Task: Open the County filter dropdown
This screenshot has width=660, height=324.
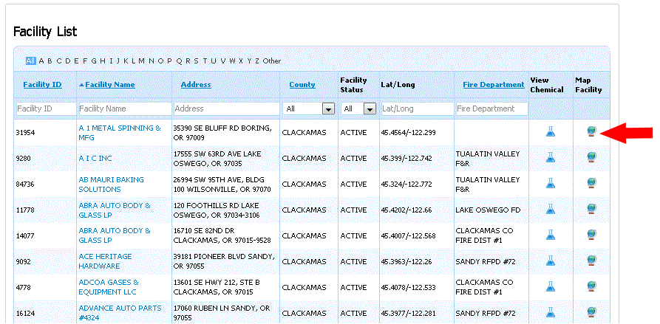Action: pyautogui.click(x=310, y=108)
